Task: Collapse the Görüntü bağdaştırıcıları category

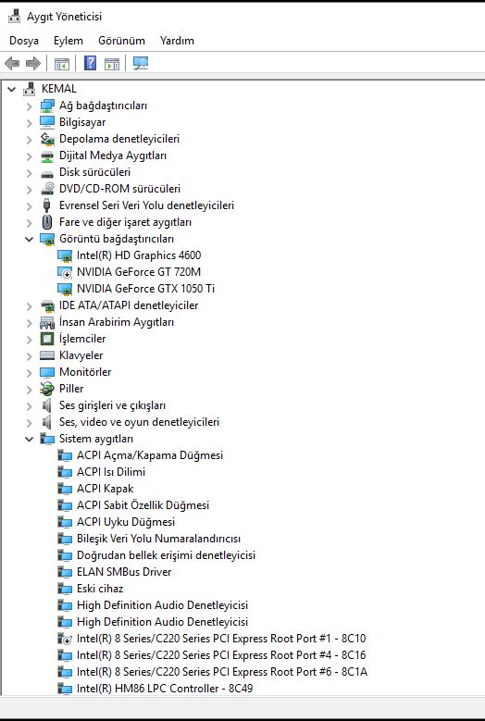Action: point(29,239)
